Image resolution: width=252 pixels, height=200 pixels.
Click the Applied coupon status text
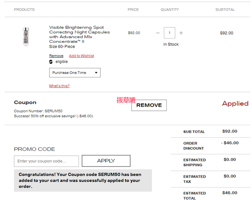point(235,104)
